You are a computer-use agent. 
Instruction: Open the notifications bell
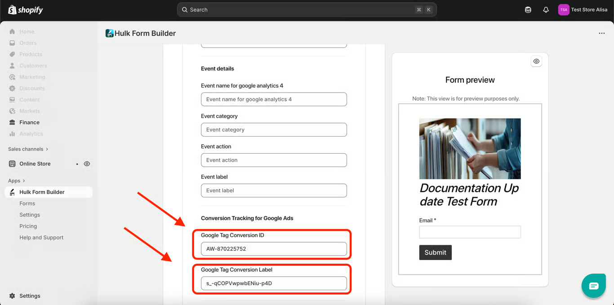pyautogui.click(x=546, y=9)
